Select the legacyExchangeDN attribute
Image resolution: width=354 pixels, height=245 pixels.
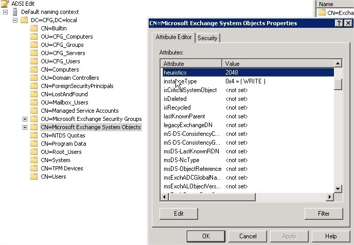pyautogui.click(x=248, y=125)
